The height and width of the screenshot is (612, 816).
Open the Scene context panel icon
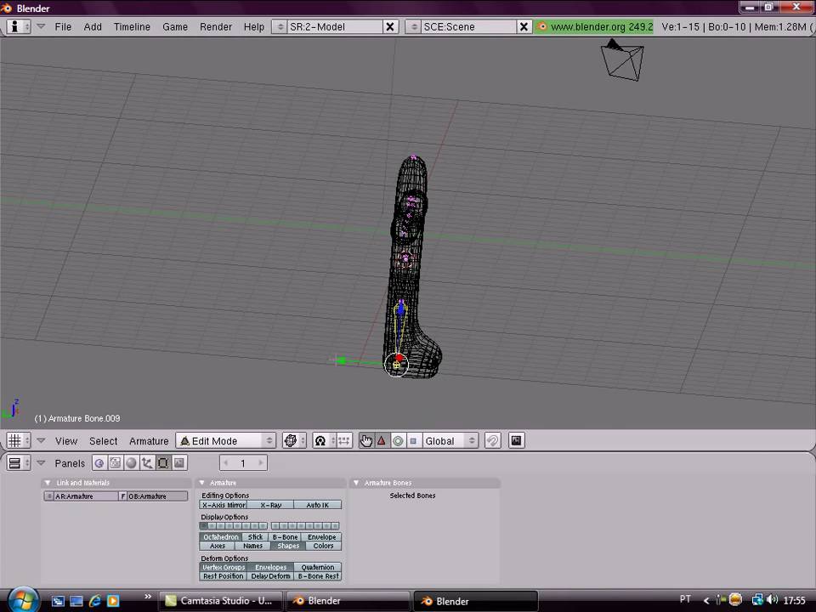(x=179, y=463)
